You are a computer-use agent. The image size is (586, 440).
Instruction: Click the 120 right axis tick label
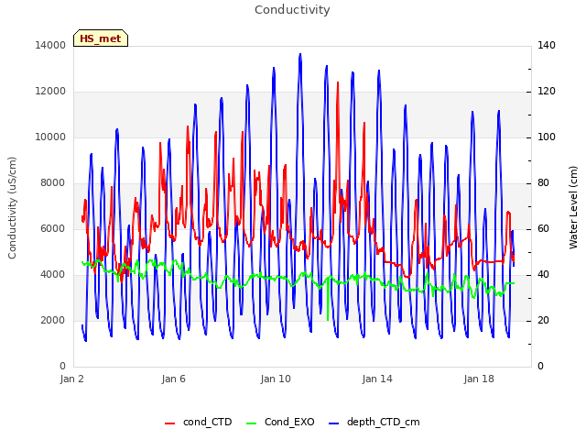point(547,92)
